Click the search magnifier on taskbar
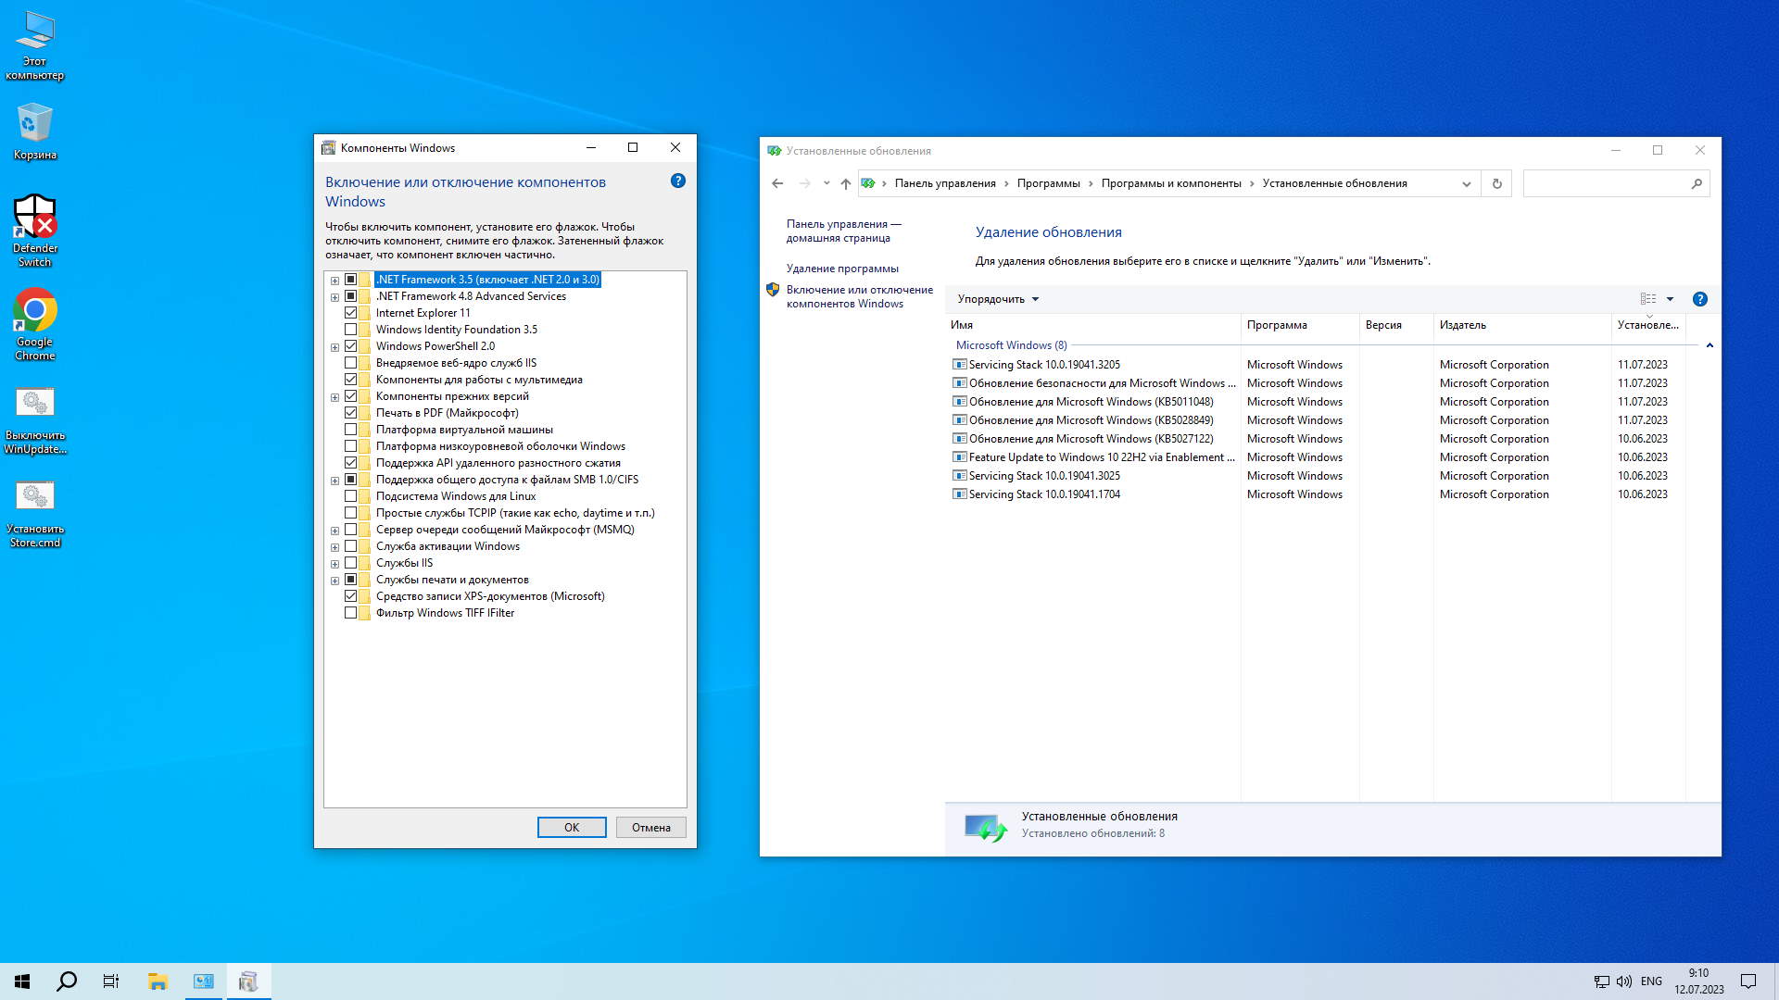1779x1000 pixels. pyautogui.click(x=67, y=981)
